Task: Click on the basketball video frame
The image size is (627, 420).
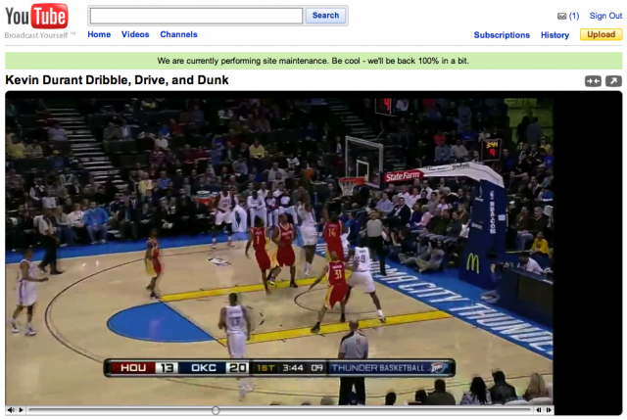Action: click(x=279, y=252)
